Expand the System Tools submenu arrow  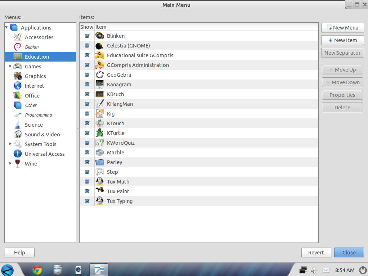[x=10, y=144]
